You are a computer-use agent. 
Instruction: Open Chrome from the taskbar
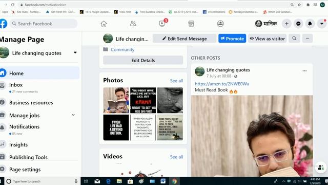[x=174, y=181]
